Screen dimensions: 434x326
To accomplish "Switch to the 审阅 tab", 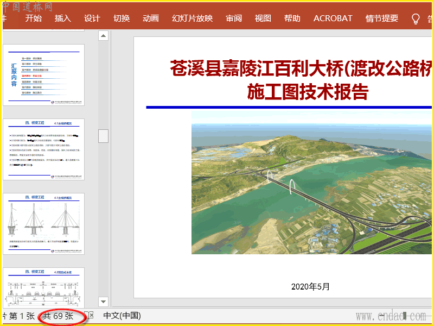I will [x=234, y=18].
